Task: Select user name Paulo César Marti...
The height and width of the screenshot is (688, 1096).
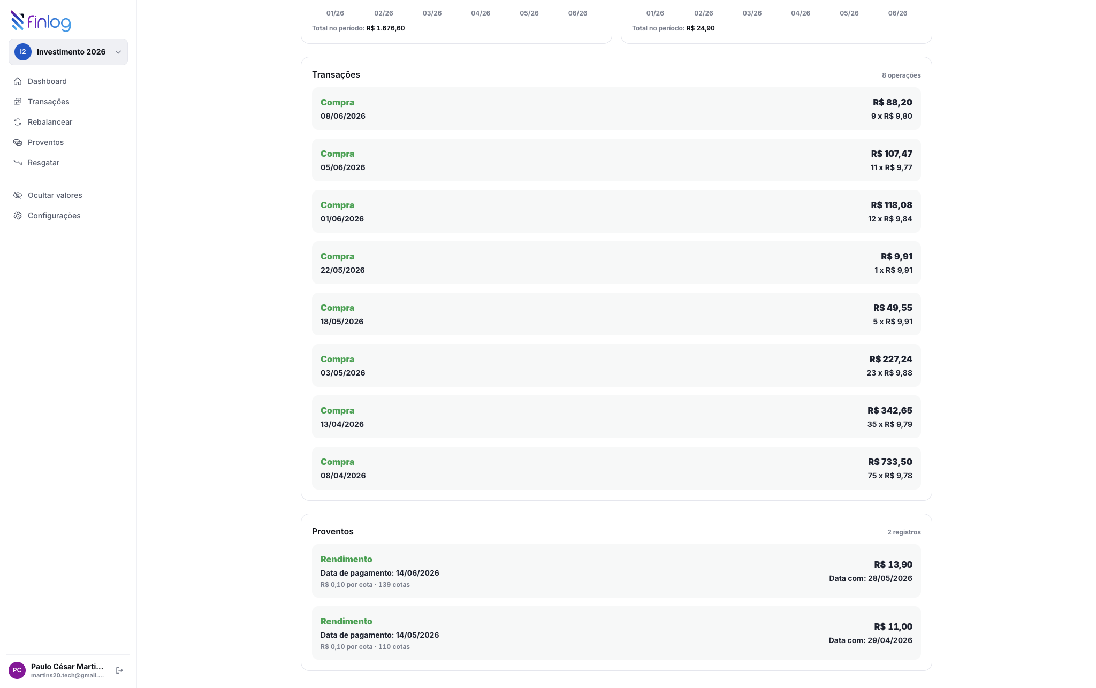Action: pyautogui.click(x=67, y=667)
